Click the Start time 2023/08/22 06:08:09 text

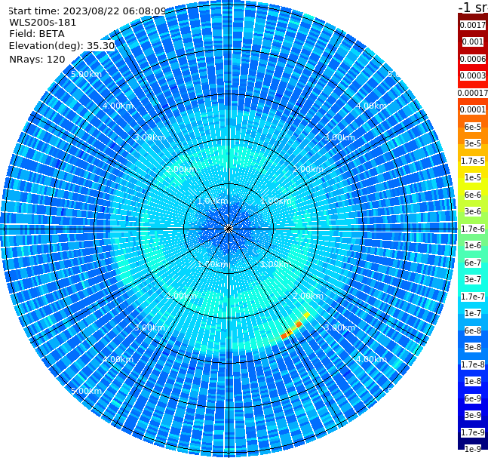(87, 11)
